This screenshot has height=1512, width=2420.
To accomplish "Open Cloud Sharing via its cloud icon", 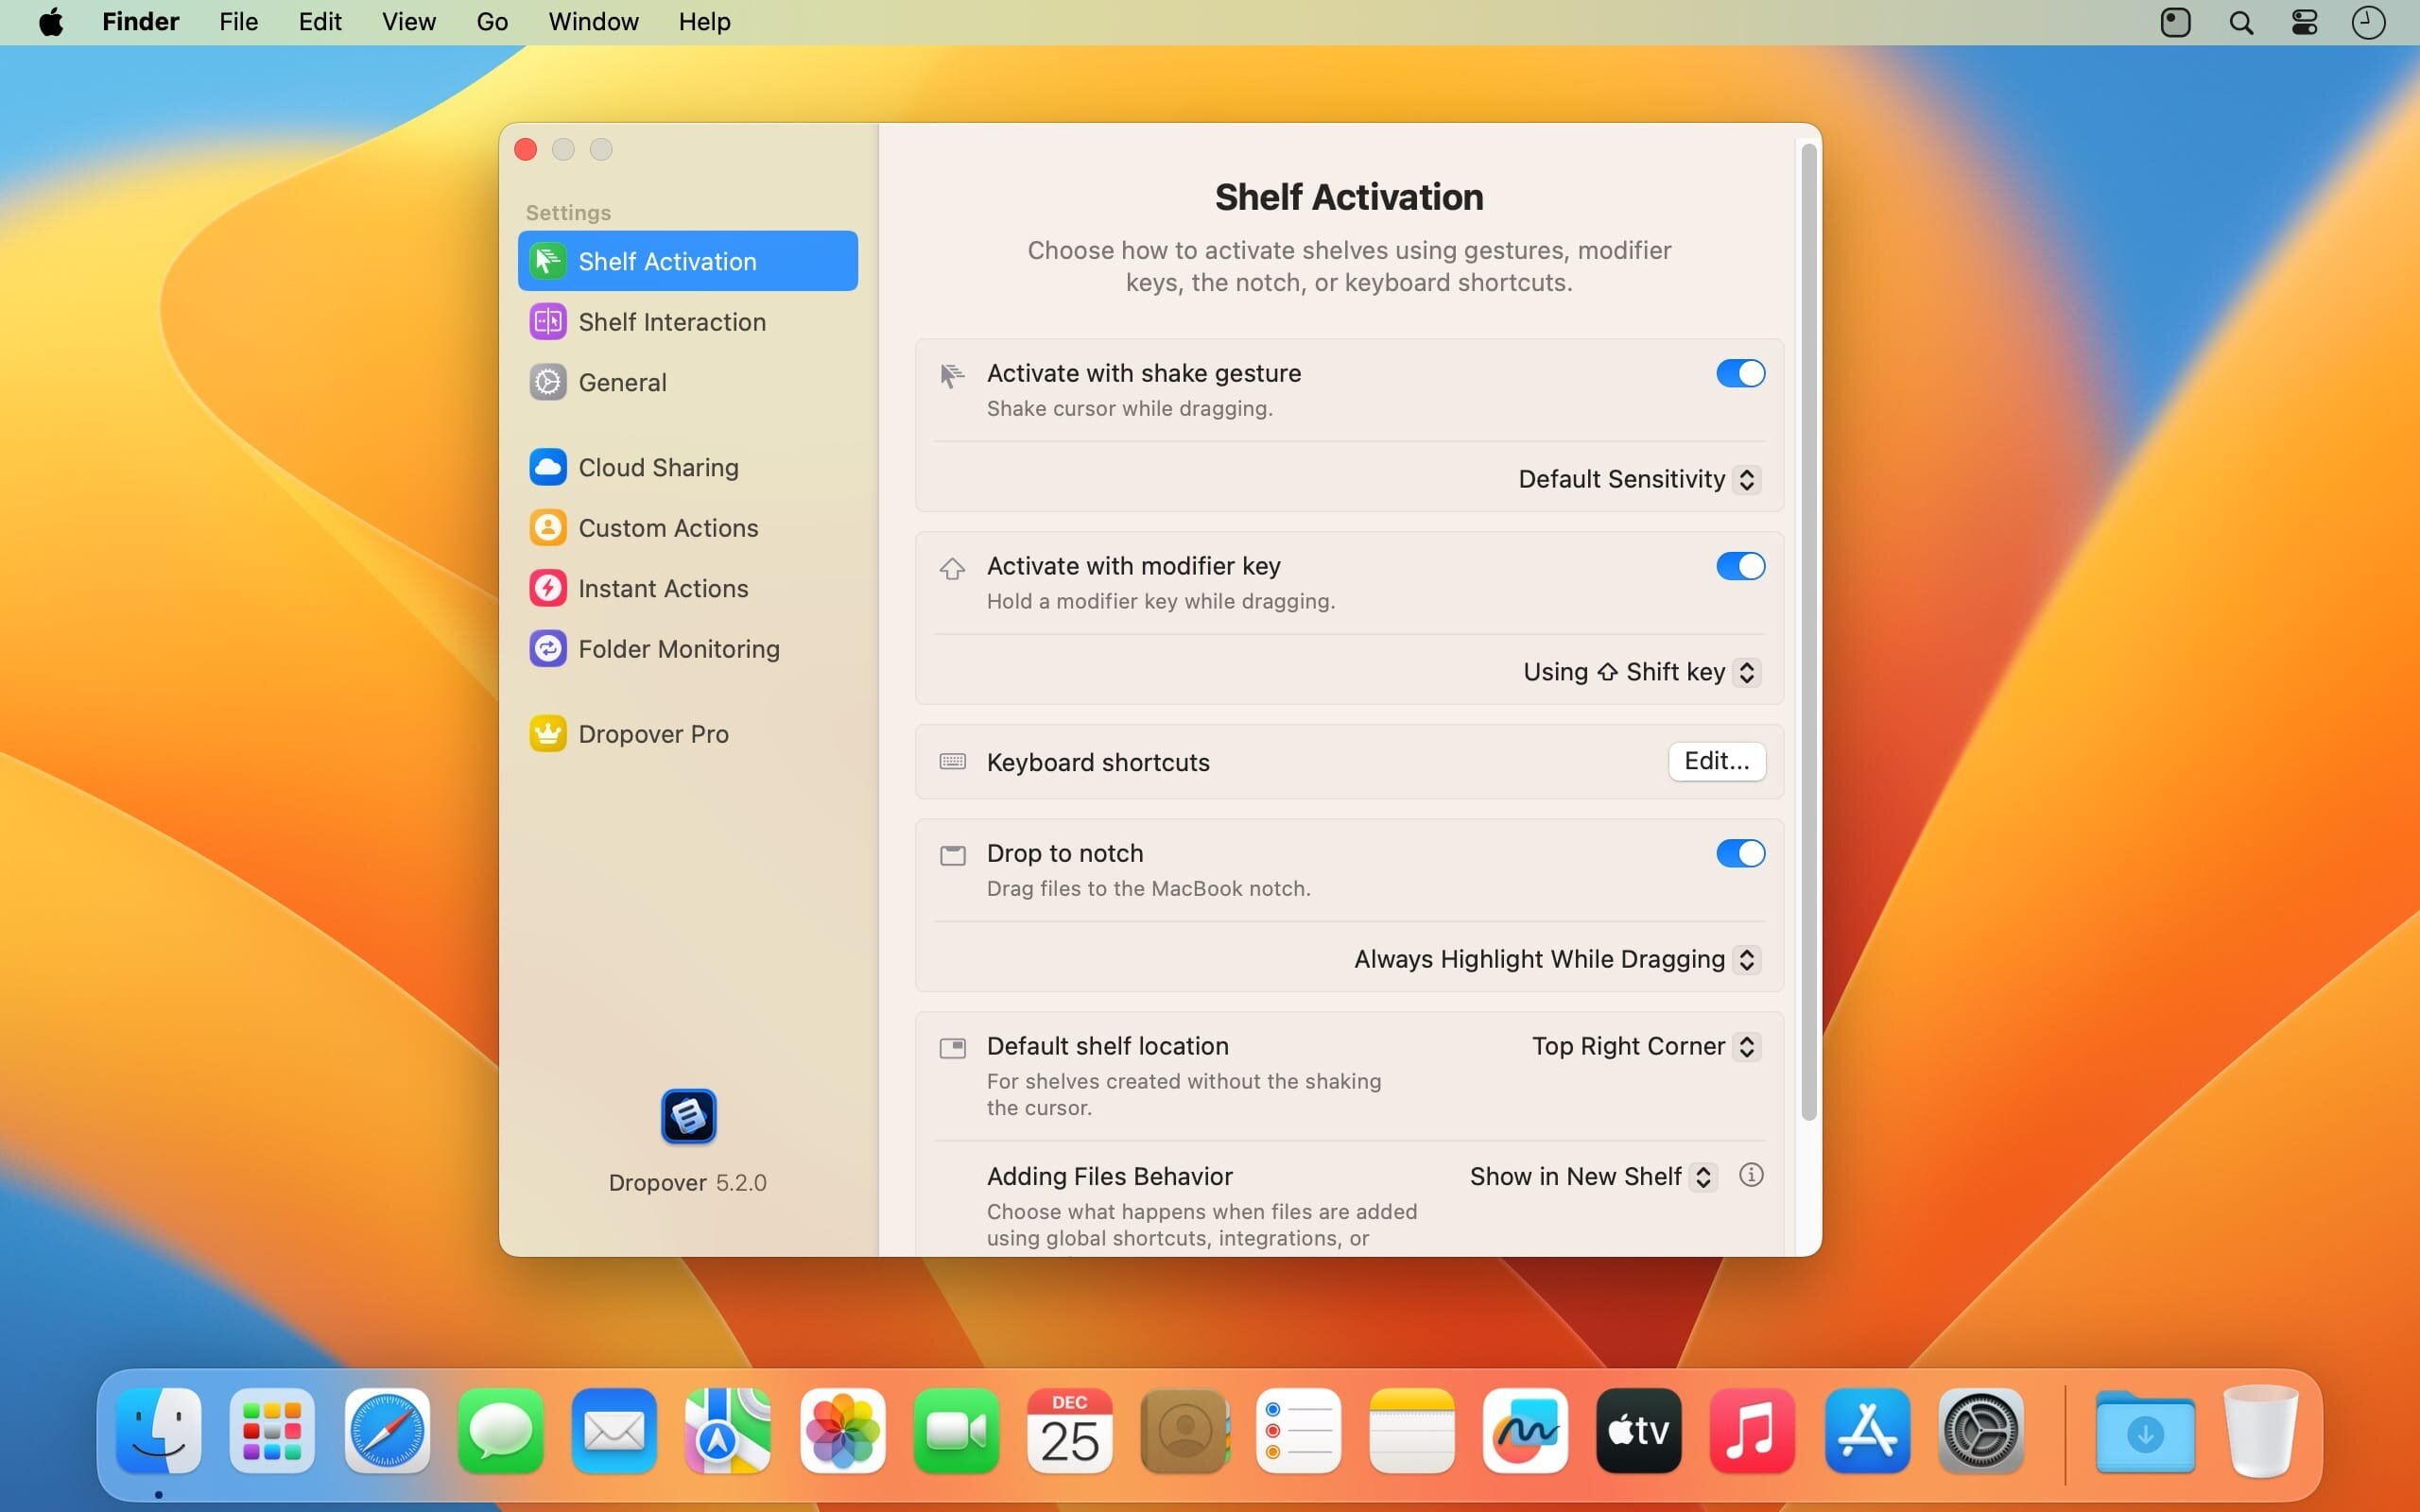I will pos(547,467).
